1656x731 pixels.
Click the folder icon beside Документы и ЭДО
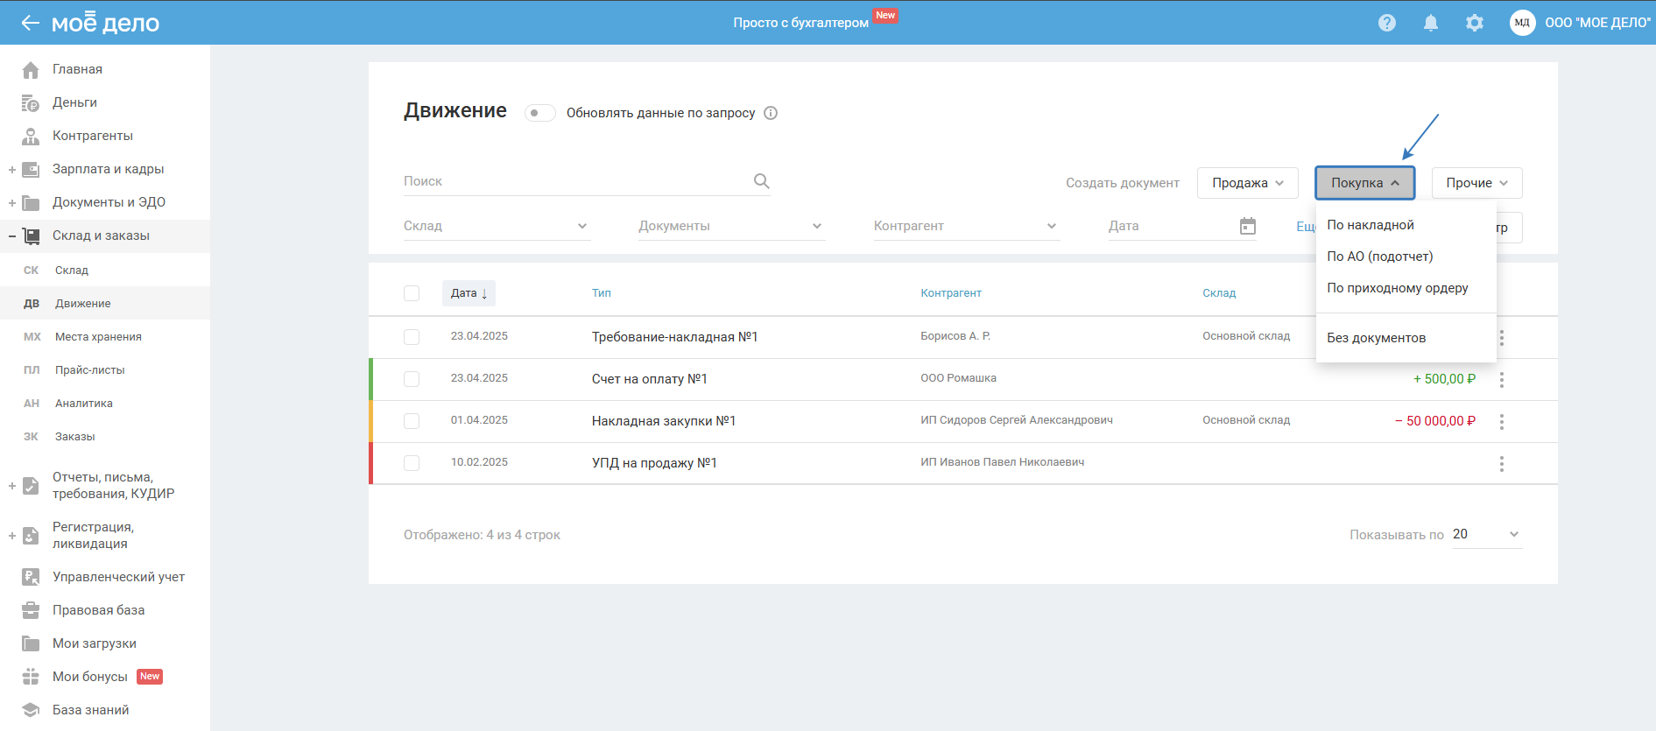point(31,203)
